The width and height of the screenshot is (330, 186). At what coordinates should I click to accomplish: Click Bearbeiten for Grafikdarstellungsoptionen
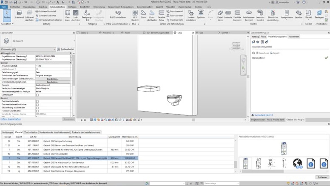53,82
